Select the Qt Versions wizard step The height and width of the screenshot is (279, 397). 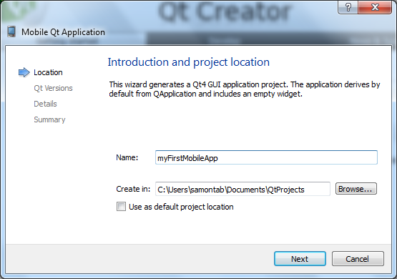pos(53,88)
